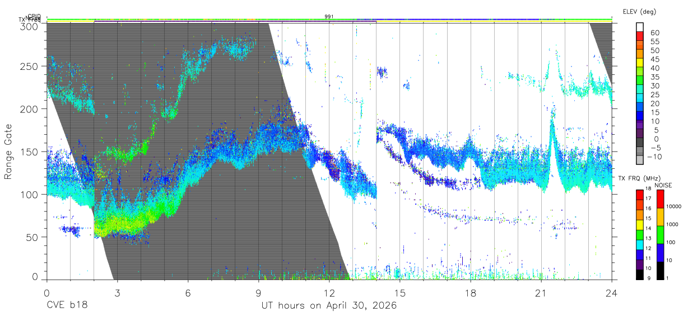Click the NOISE legend label 10000
This screenshot has width=688, height=317.
point(673,206)
